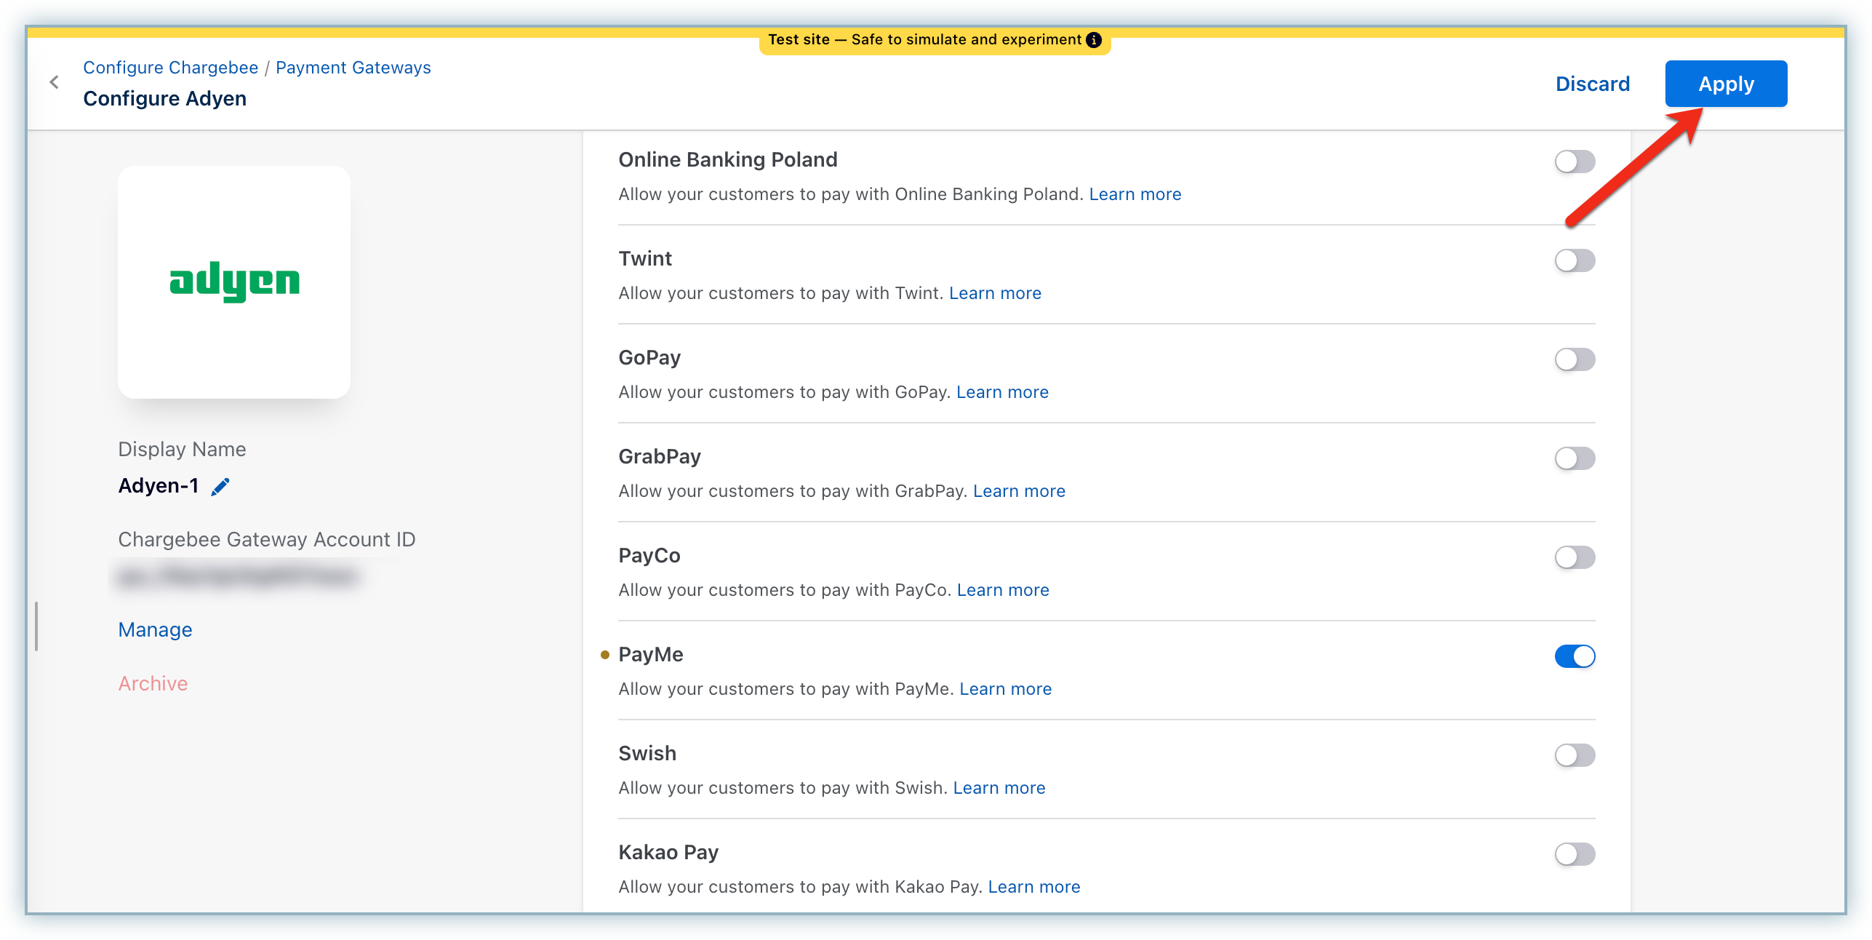
Task: Click the Kakao Pay heading text
Action: 668,853
